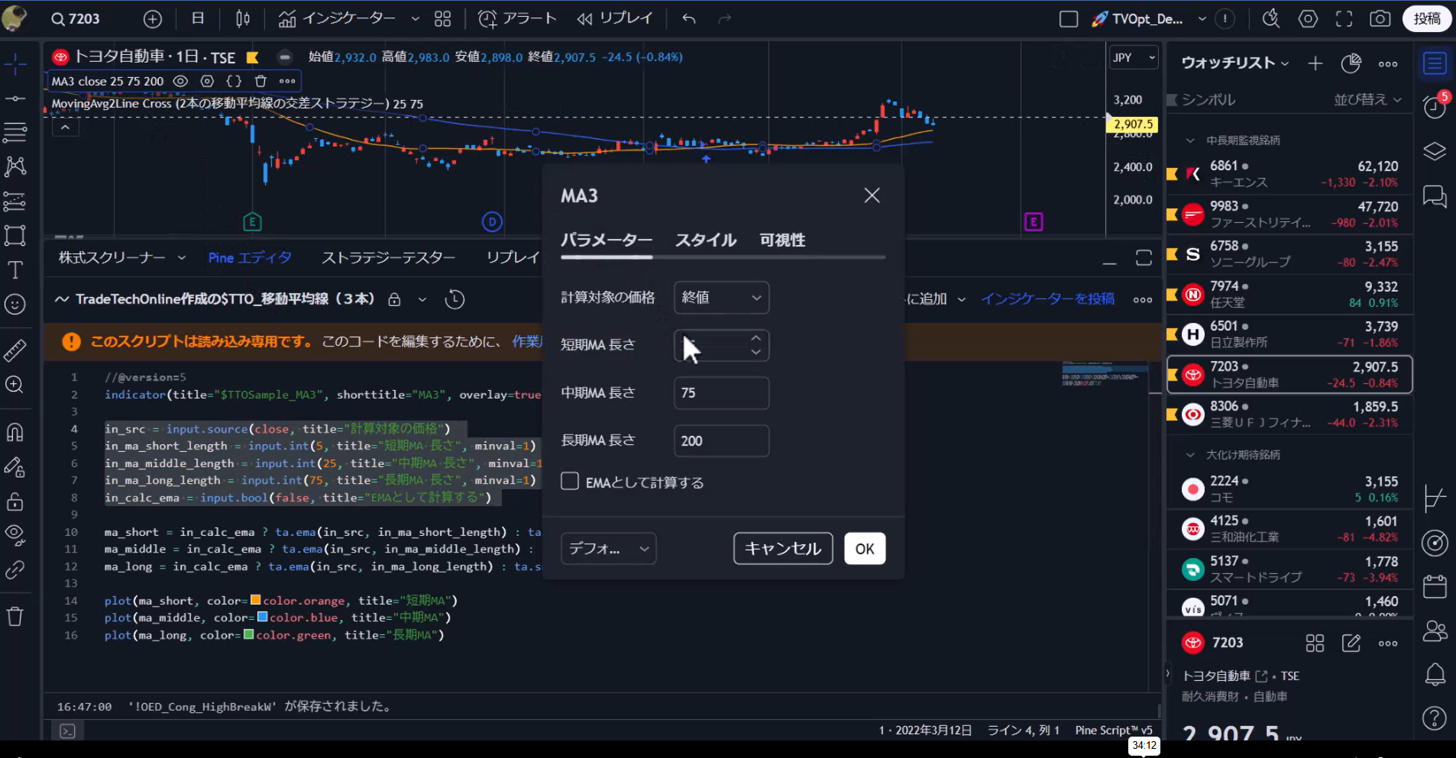Lock all drawing tools
The width and height of the screenshot is (1456, 758).
coord(15,502)
